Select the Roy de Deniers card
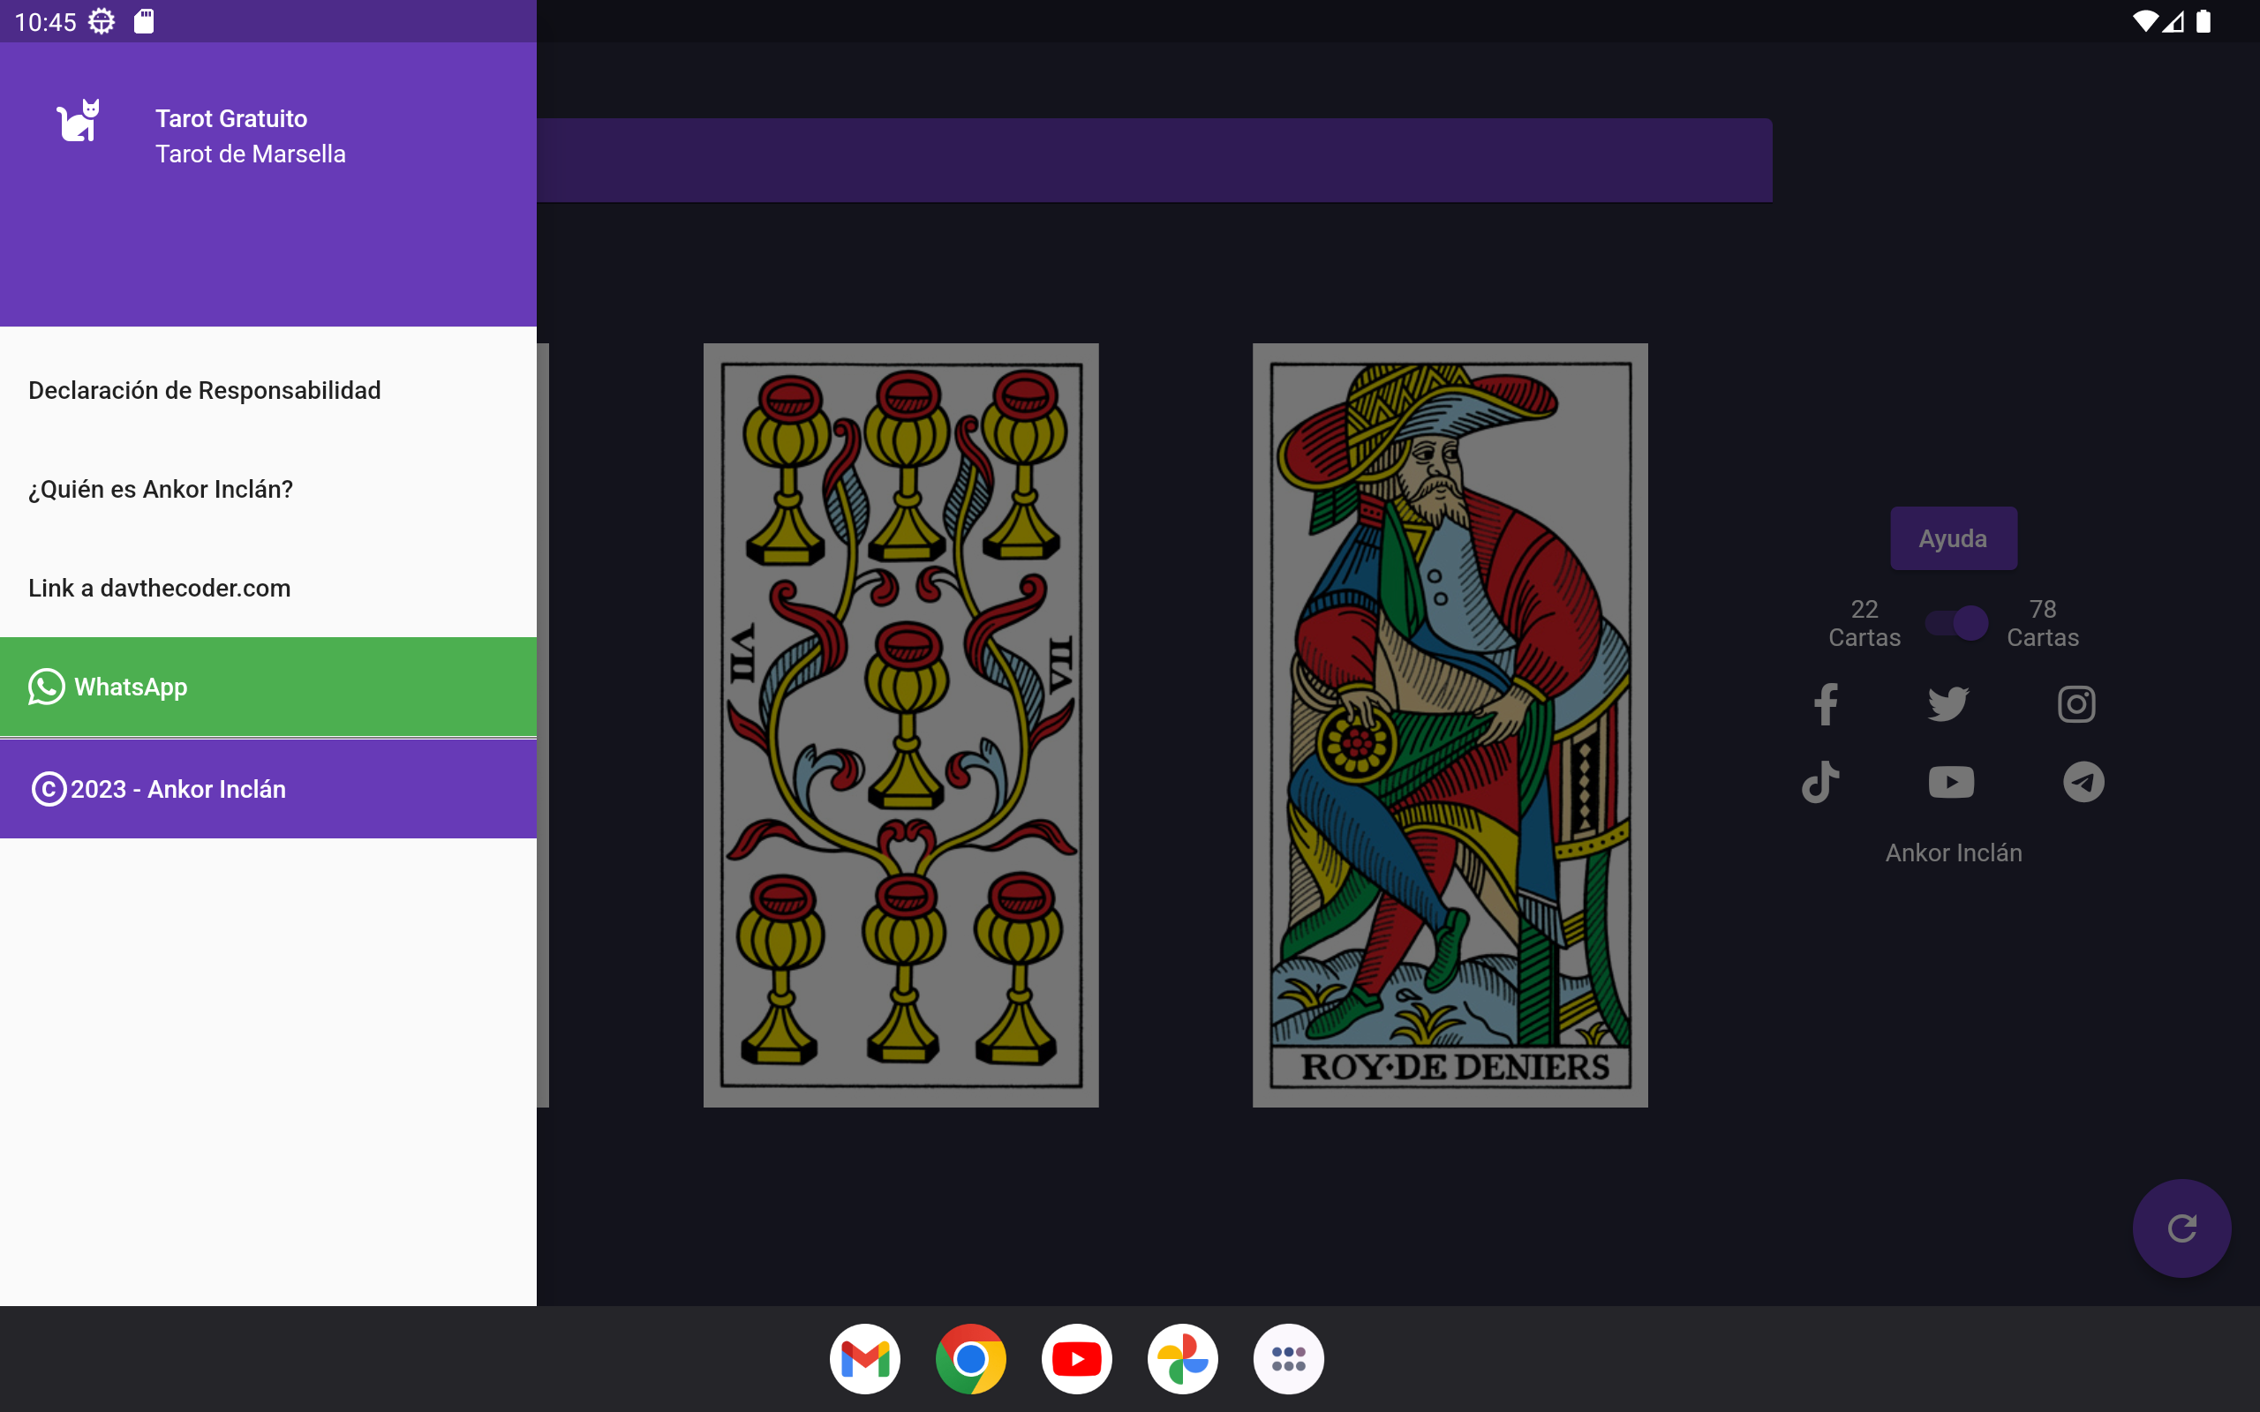2260x1412 pixels. tap(1450, 725)
